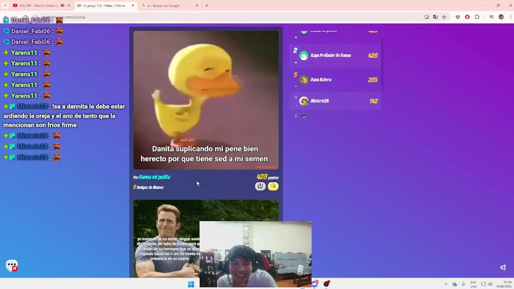The height and width of the screenshot is (289, 514).
Task: Open the browser profile avatar
Action: [x=501, y=17]
